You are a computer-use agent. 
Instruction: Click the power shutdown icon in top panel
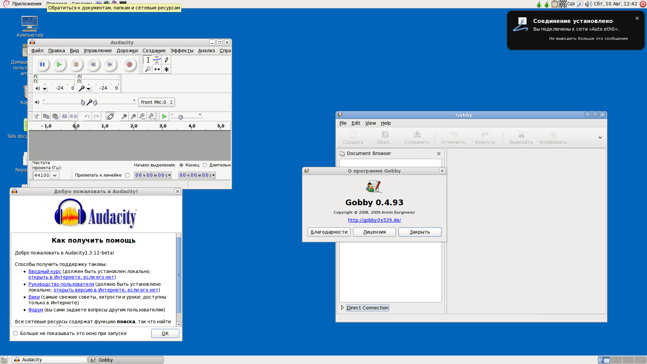643,4
